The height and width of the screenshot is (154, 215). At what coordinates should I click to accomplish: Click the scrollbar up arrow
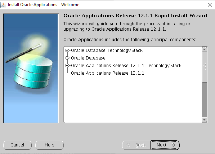[x=204, y=49]
